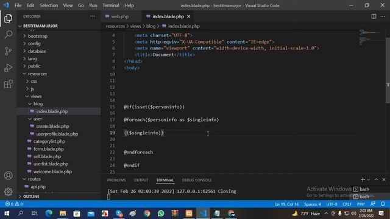Collapse the views folder
This screenshot has width=390, height=219.
coord(36,96)
